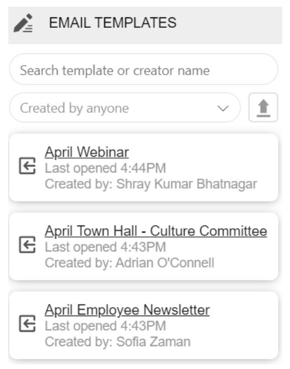This screenshot has height=369, width=290.
Task: Insert April Town Hall template via arrow icon
Action: pos(27,245)
